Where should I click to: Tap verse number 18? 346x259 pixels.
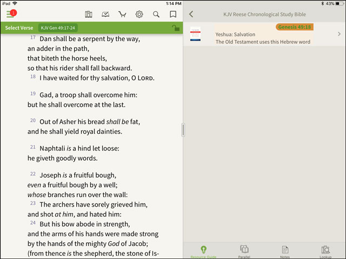click(x=33, y=77)
